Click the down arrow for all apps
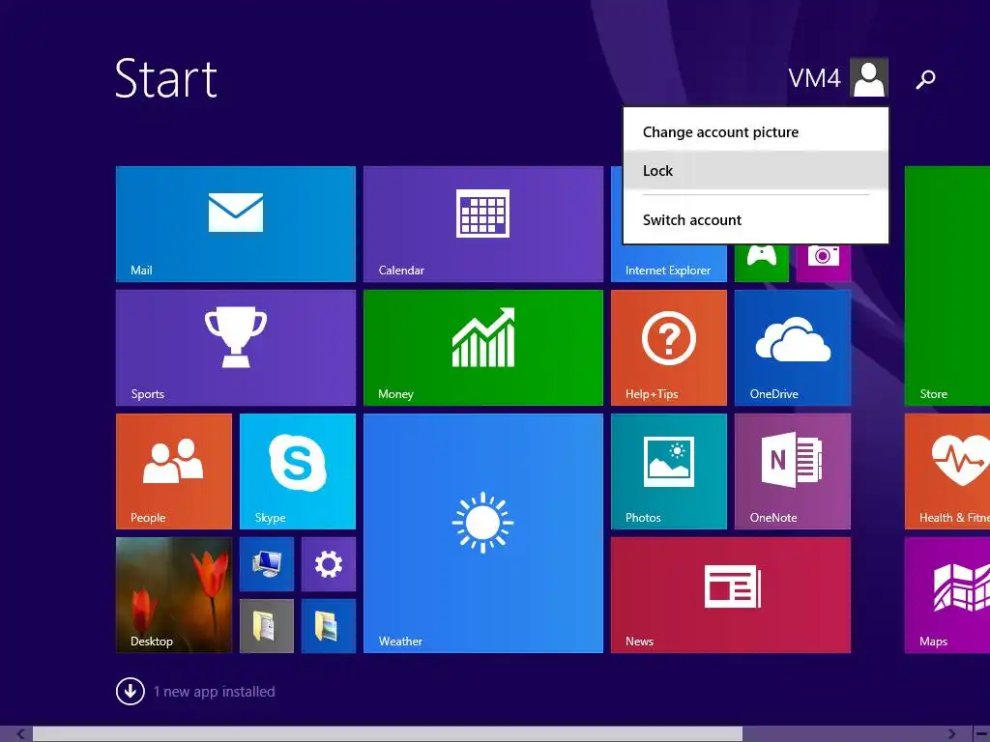990x742 pixels. click(131, 691)
